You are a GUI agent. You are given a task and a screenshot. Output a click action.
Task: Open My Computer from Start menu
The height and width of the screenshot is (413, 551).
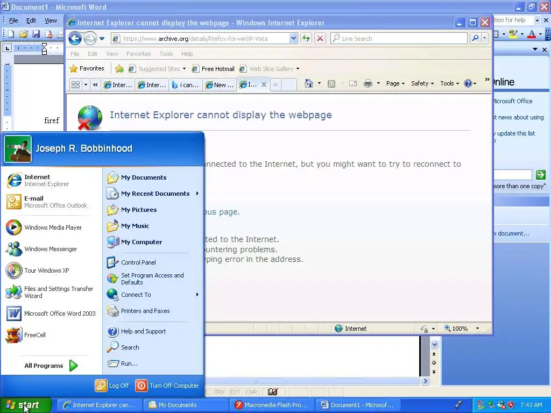tap(153, 242)
